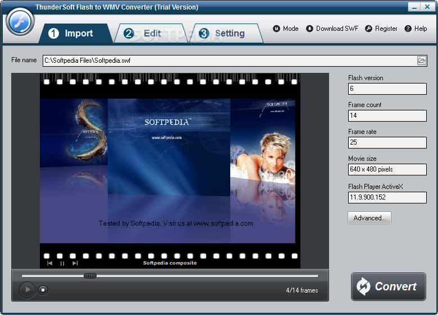Click the Frame count field showing 14

click(387, 115)
